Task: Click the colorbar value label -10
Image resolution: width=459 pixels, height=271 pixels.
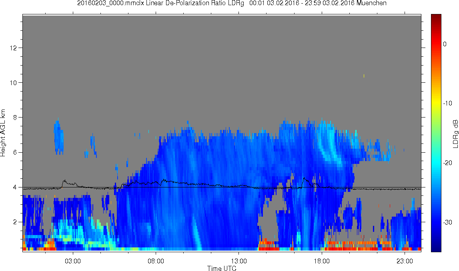Action: tap(447, 103)
